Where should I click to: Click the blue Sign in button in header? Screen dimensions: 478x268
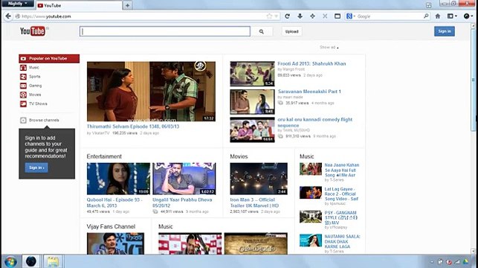pos(445,31)
